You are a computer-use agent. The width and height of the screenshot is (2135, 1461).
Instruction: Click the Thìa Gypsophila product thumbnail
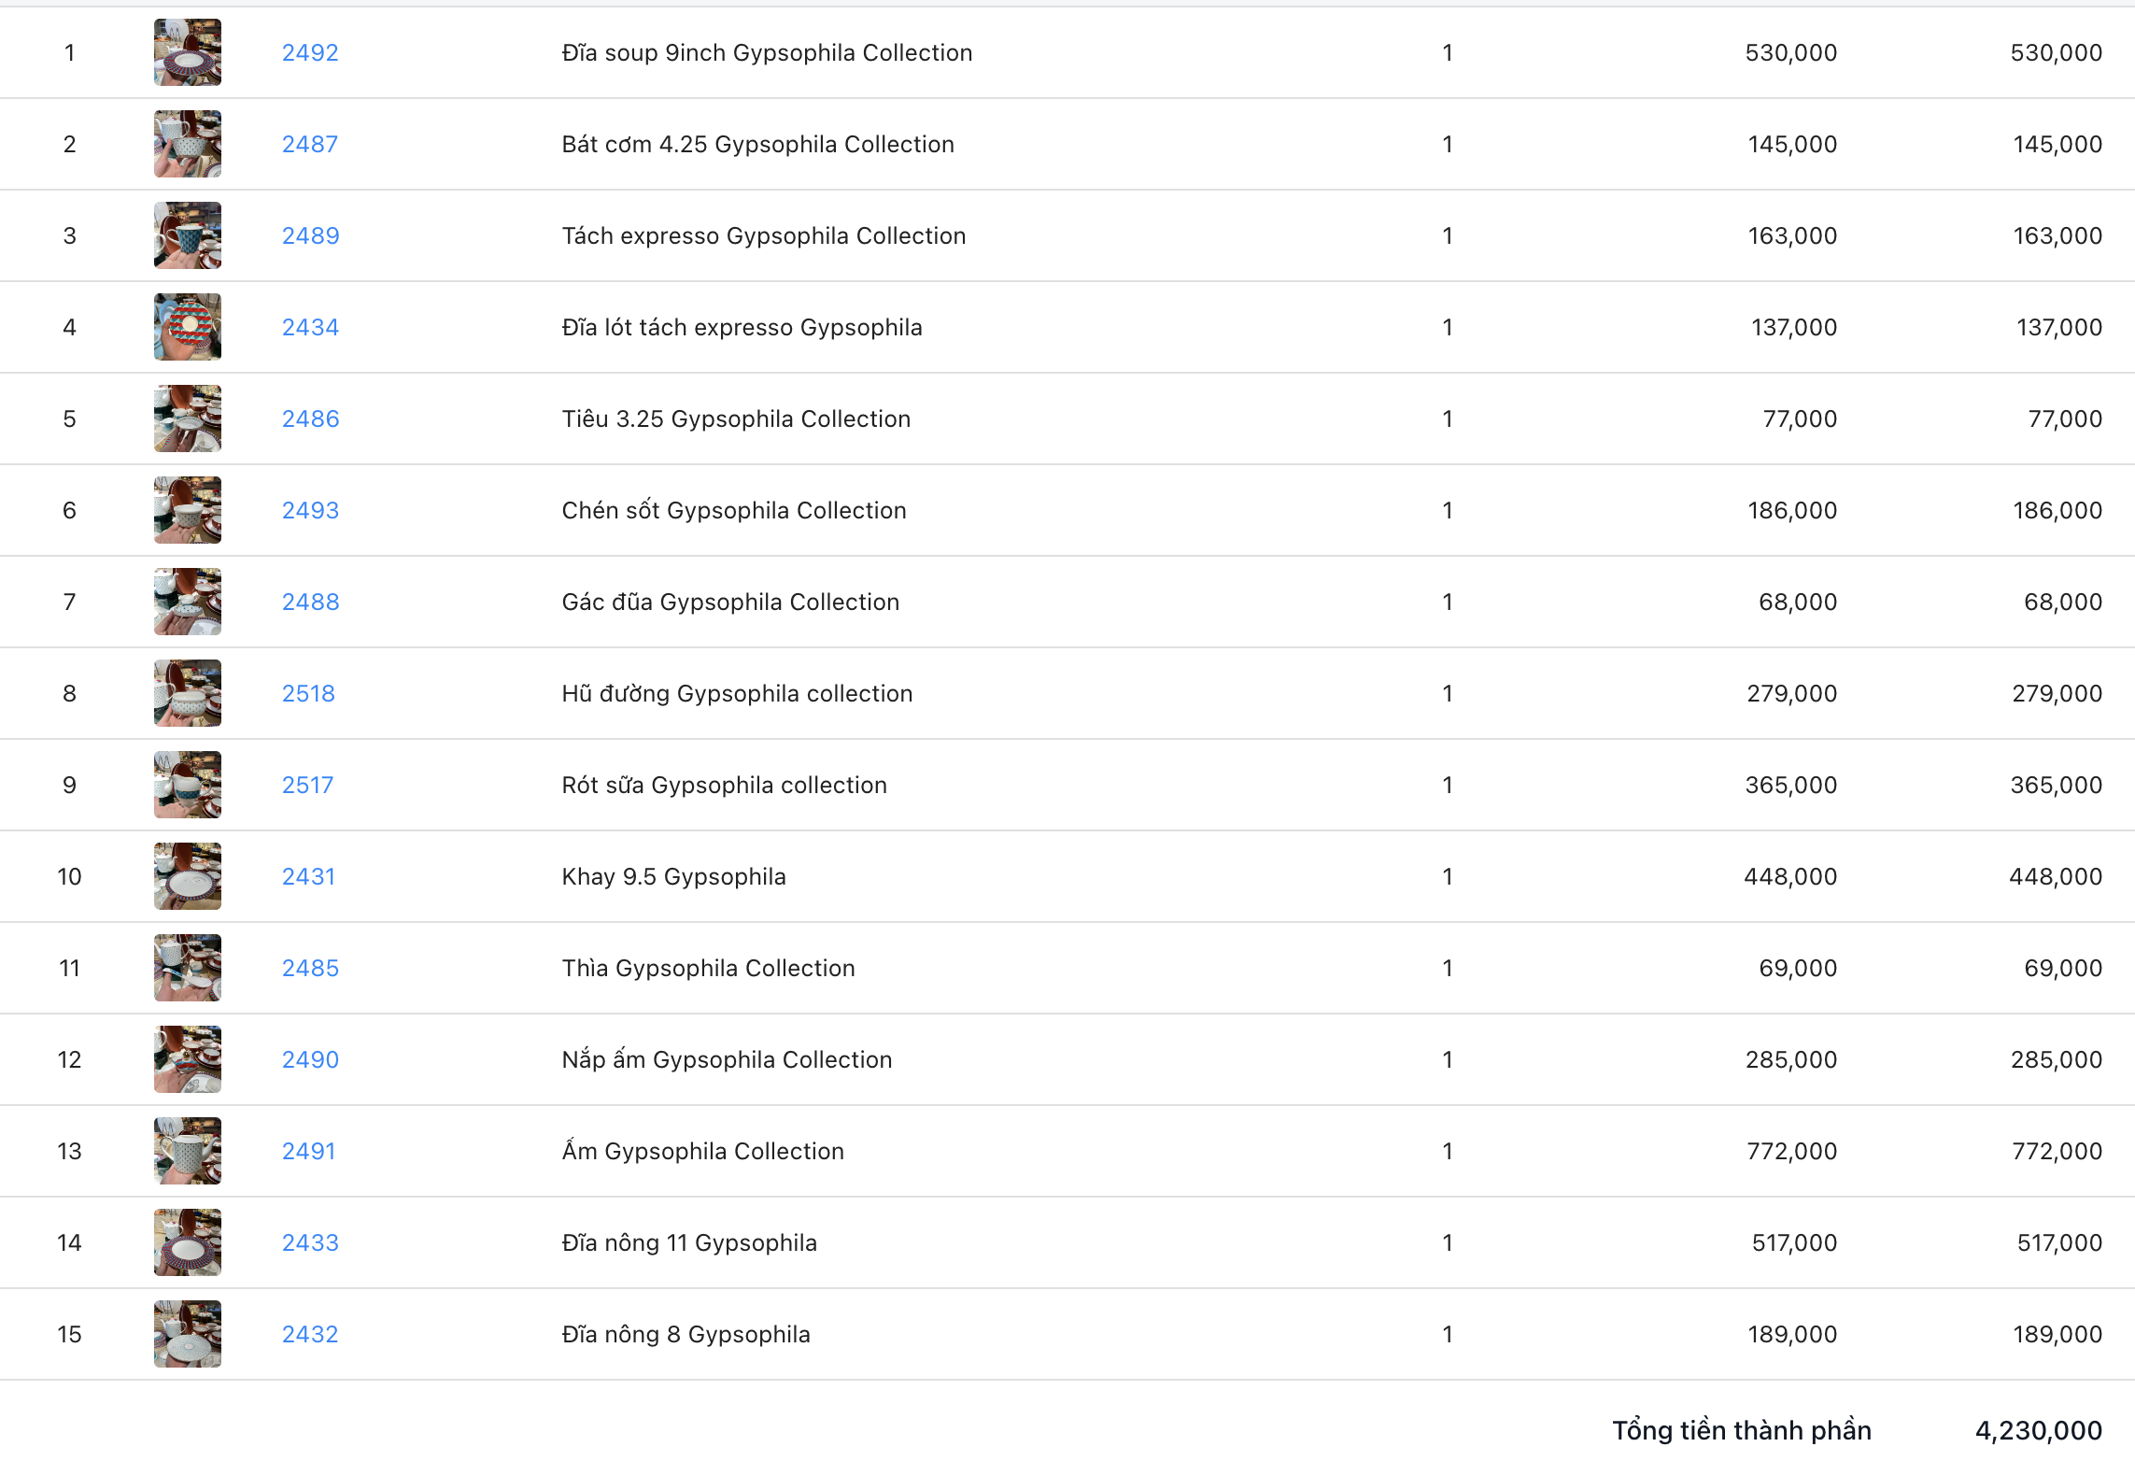coord(188,969)
